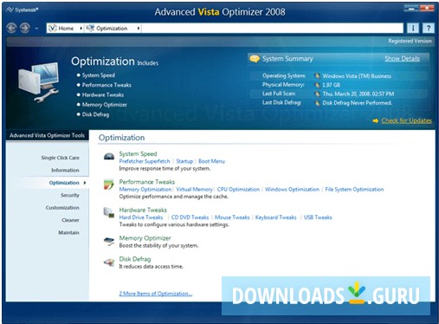Click the info (i) button
The width and height of the screenshot is (439, 324).
(413, 28)
